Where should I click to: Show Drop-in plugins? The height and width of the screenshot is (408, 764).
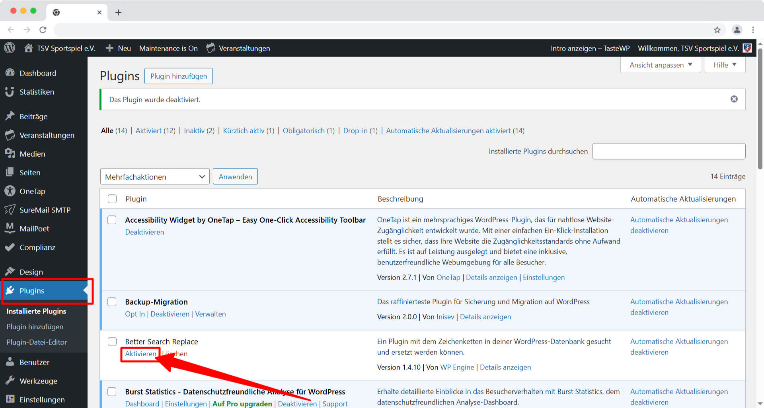pos(361,130)
